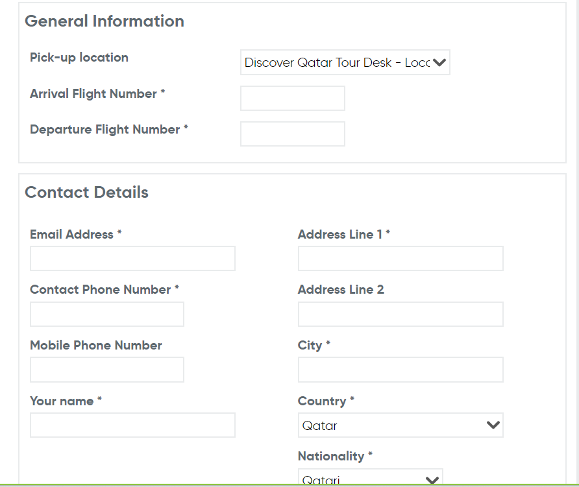Focus the Departure Flight Number input box
579x487 pixels.
coord(292,134)
